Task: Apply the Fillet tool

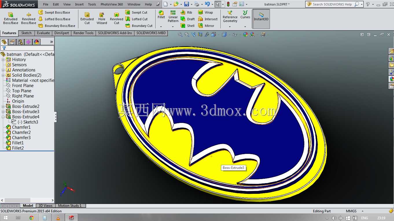Action: point(161,14)
